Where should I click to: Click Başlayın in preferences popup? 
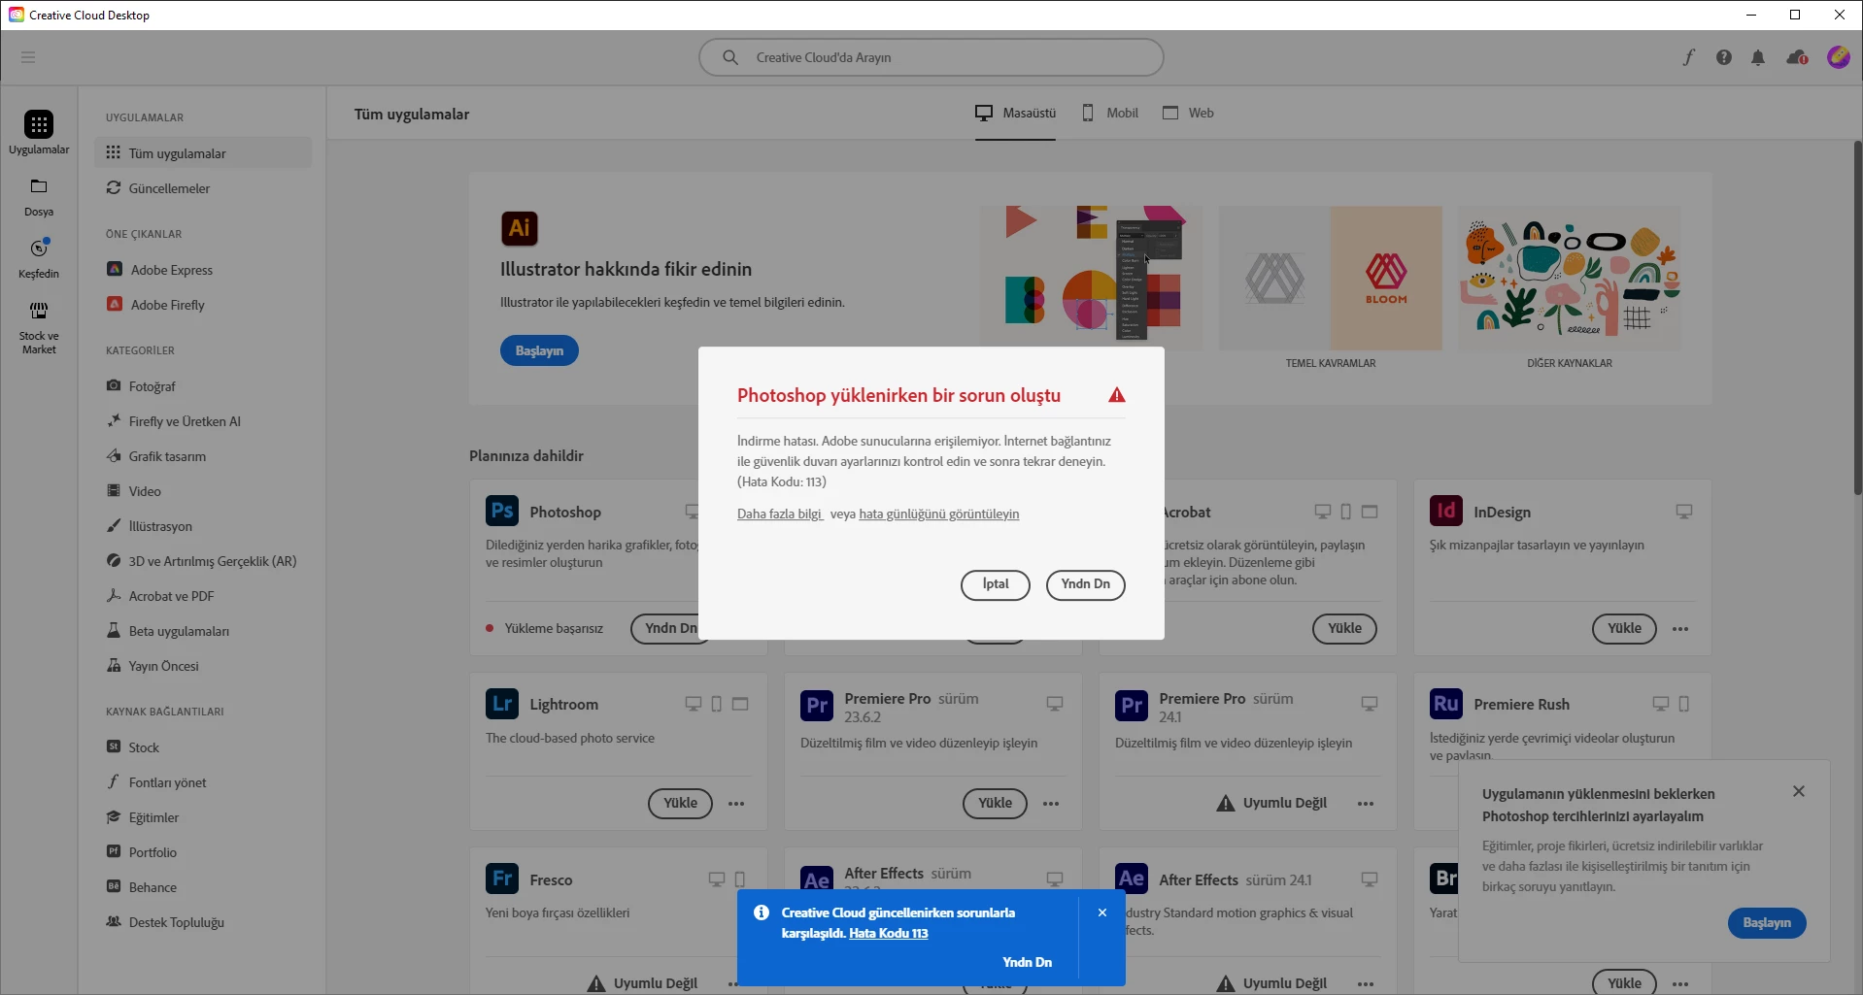pos(1767,923)
